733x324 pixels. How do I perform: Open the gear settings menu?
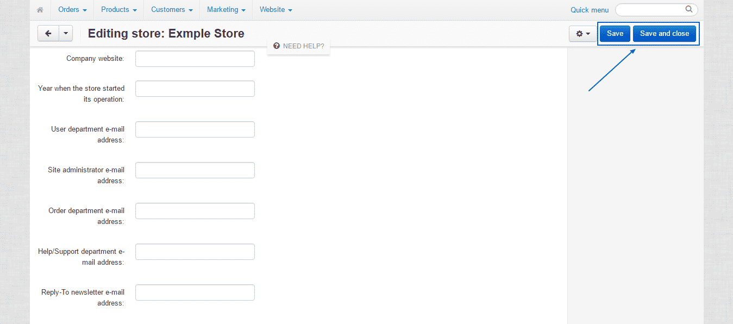click(582, 34)
